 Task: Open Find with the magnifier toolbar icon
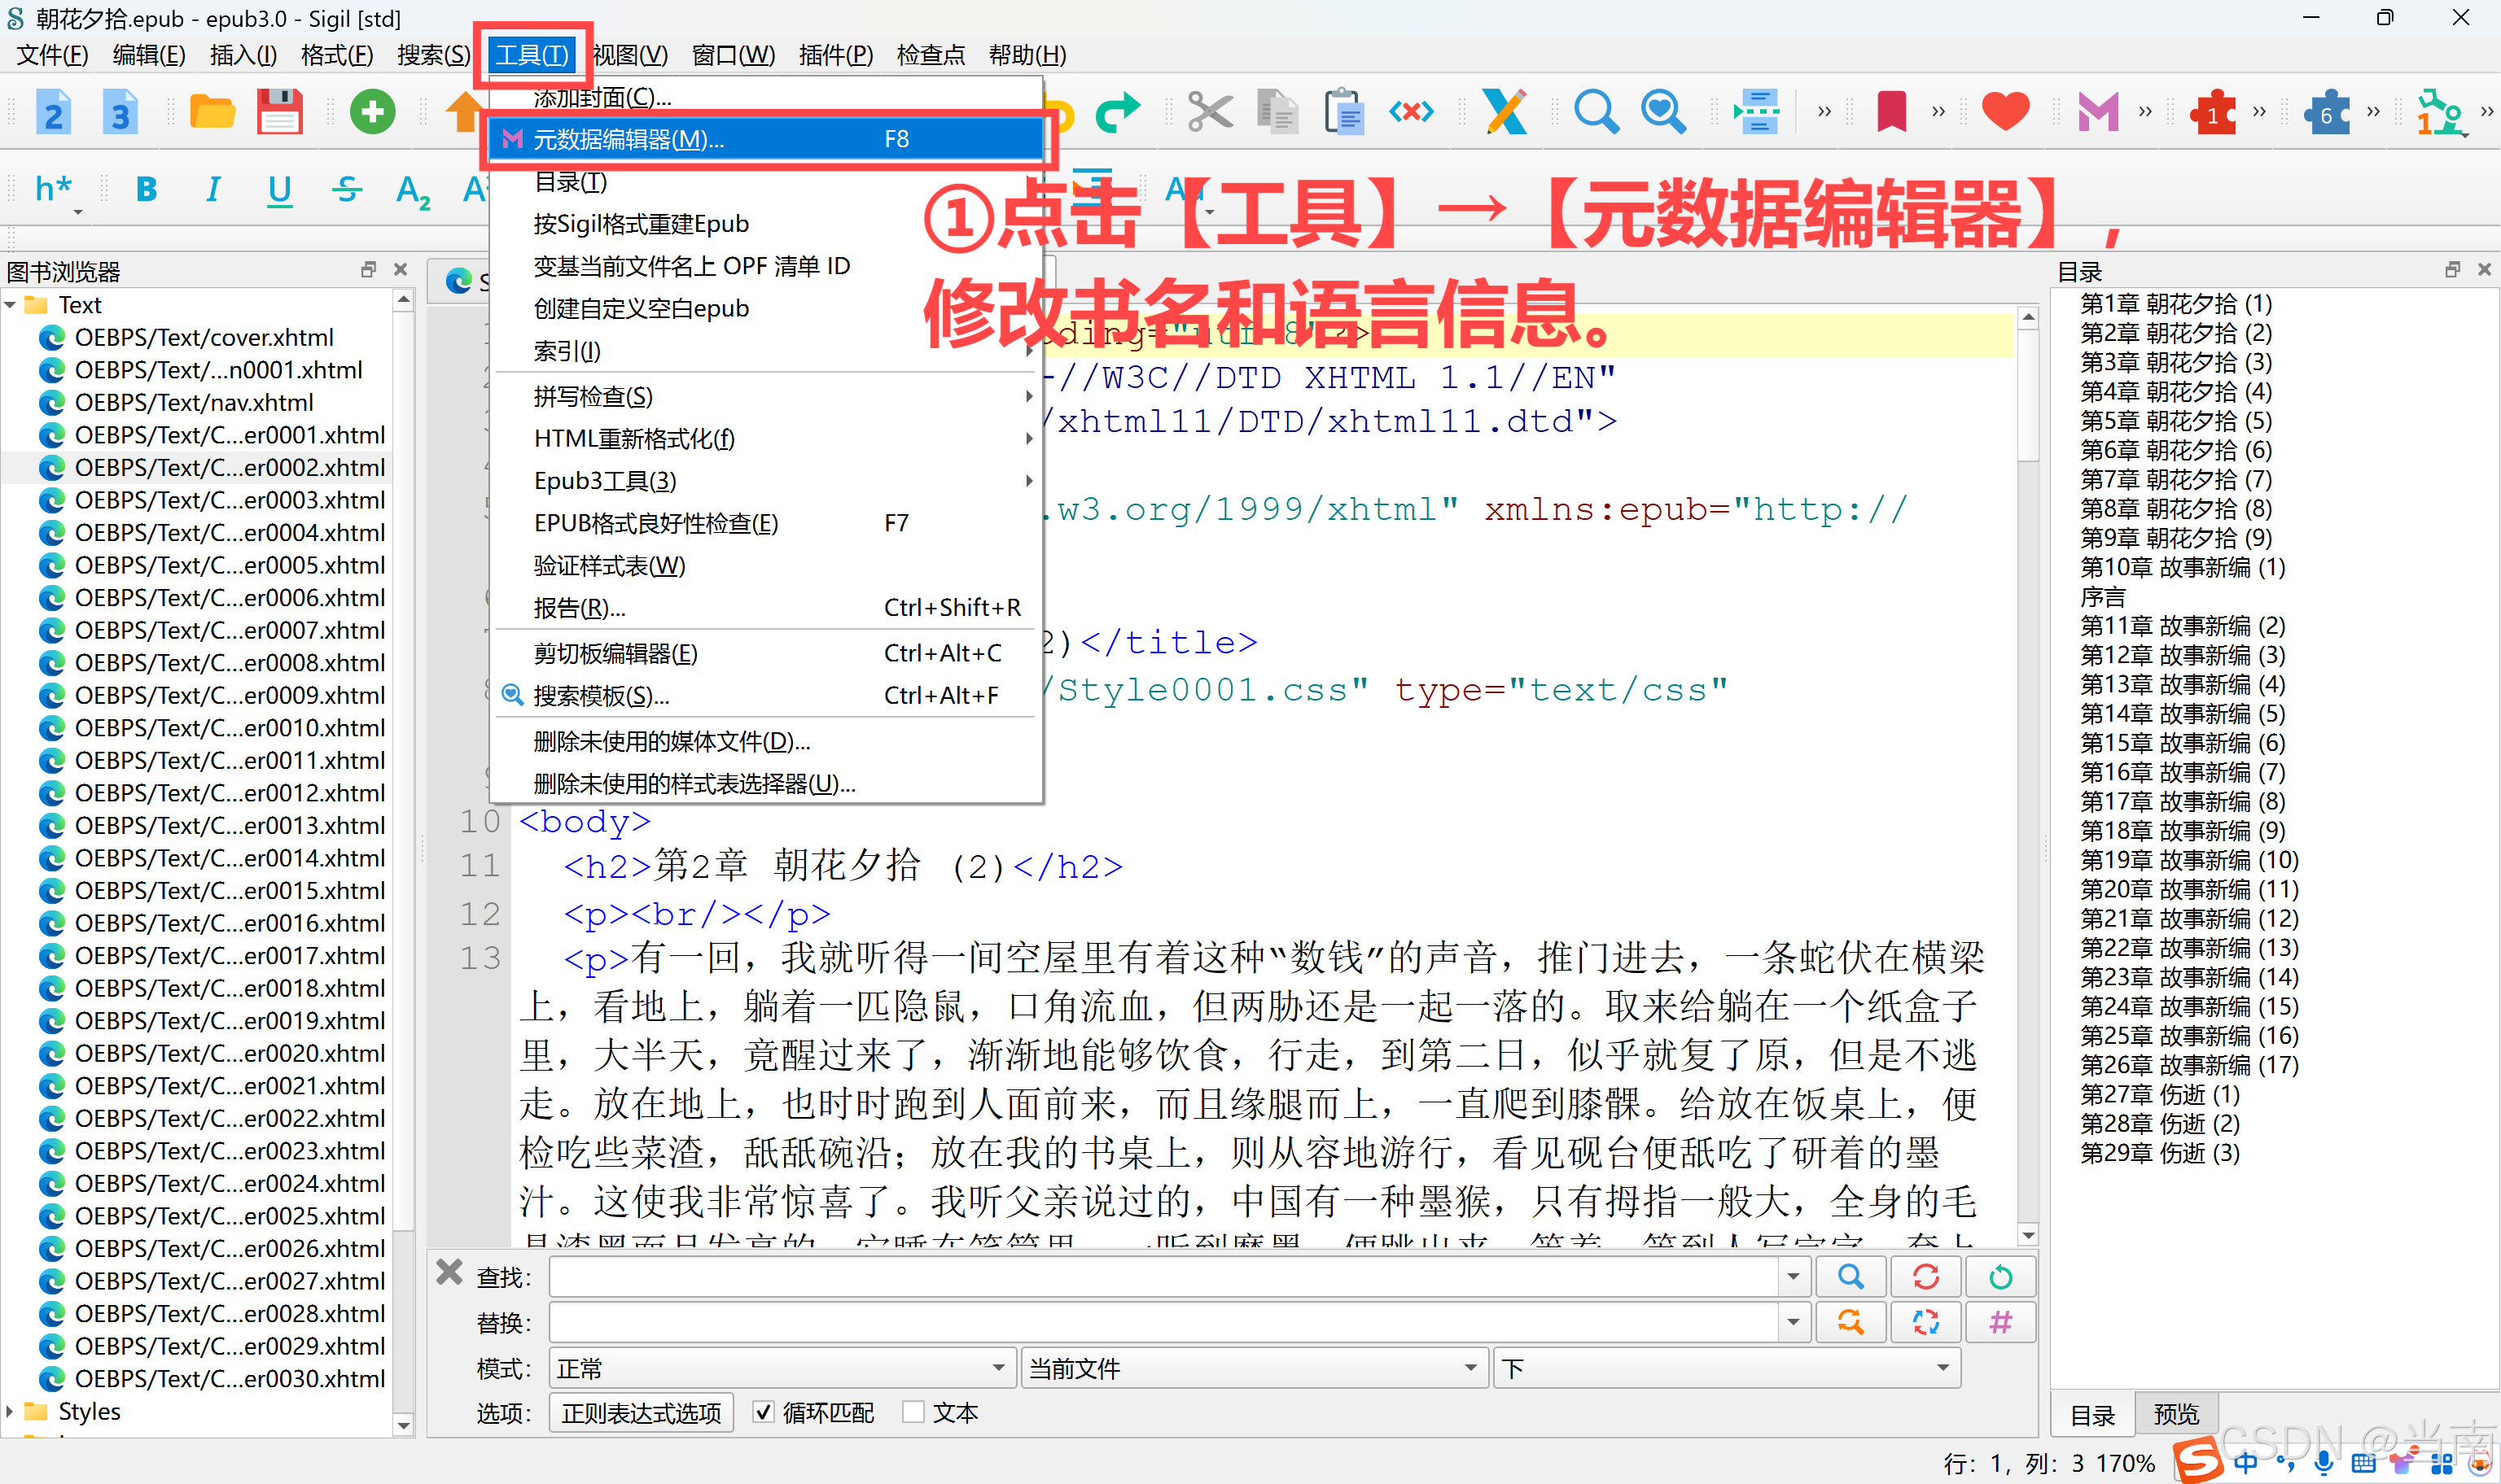(x=1595, y=112)
